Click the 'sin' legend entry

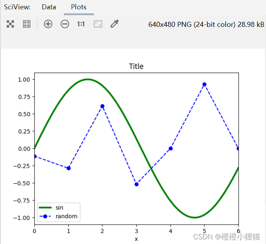(x=59, y=208)
